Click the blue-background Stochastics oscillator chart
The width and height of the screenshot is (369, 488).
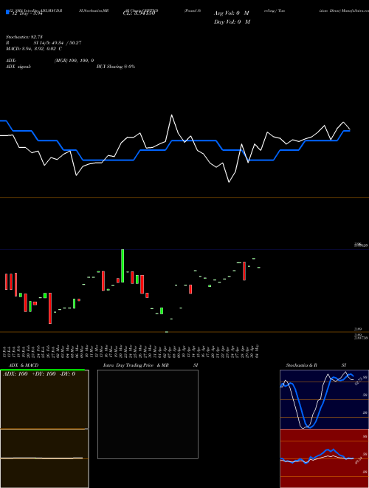(324, 399)
